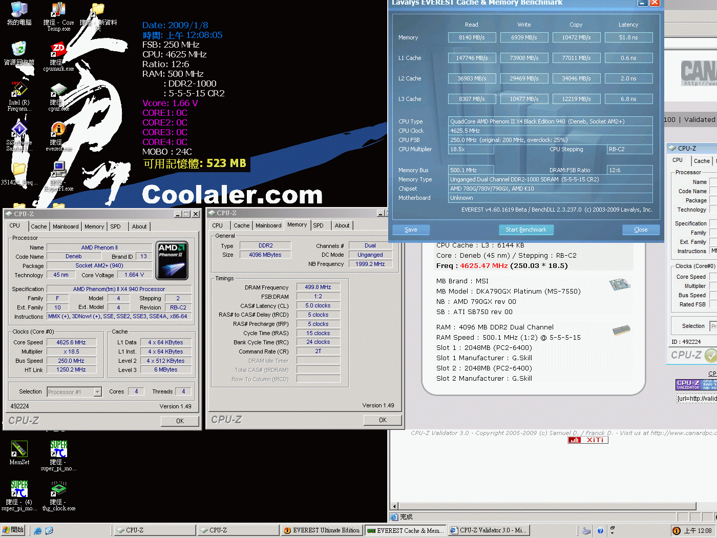
Task: Click OK in the CPU-Z memory timings window
Action: [x=383, y=420]
